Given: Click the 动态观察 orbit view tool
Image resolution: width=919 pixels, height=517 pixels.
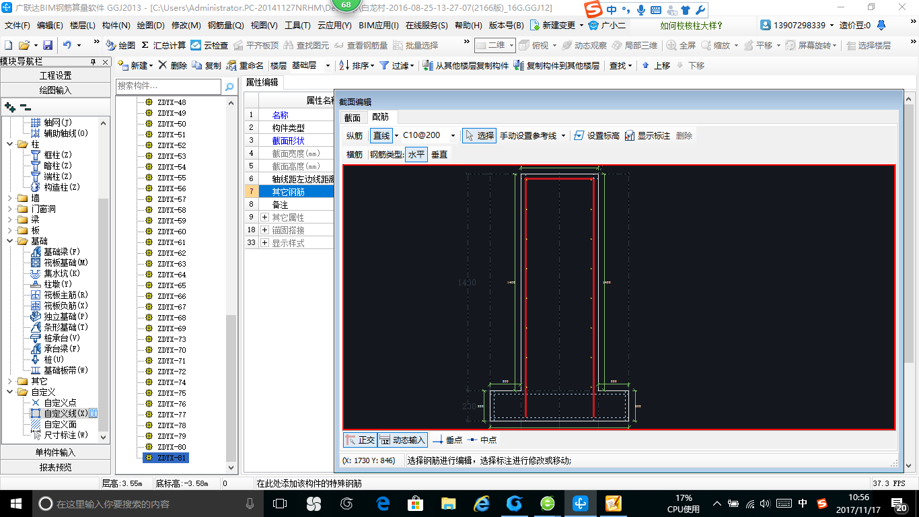Looking at the screenshot, I should (x=584, y=45).
